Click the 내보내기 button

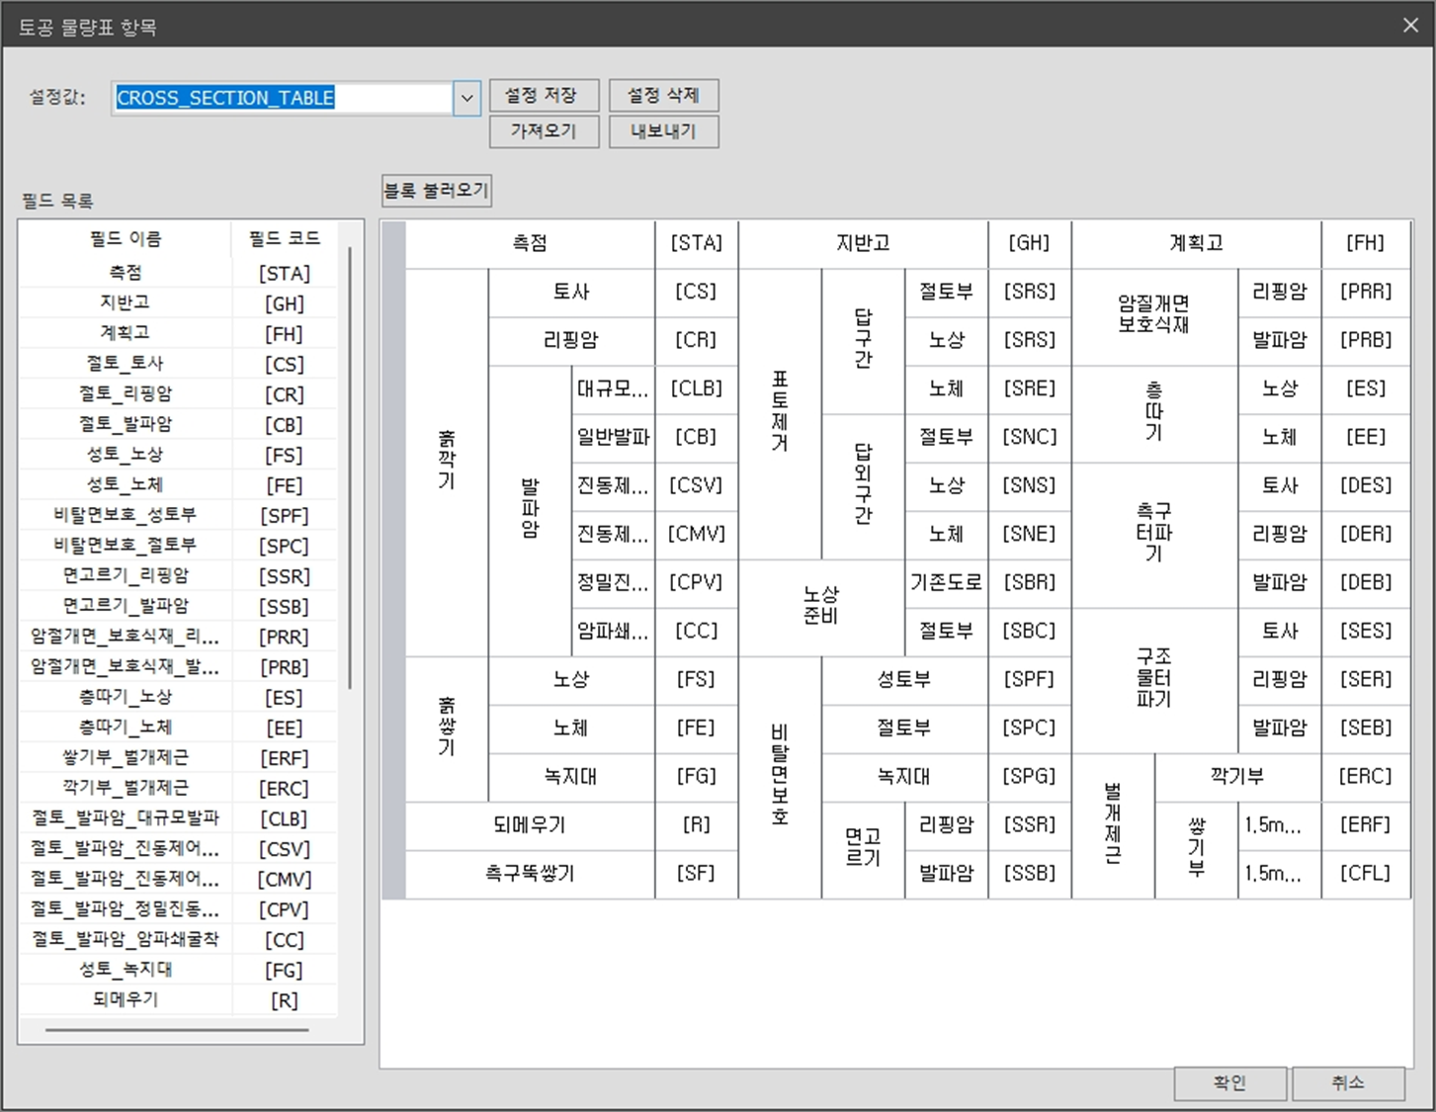click(x=663, y=130)
